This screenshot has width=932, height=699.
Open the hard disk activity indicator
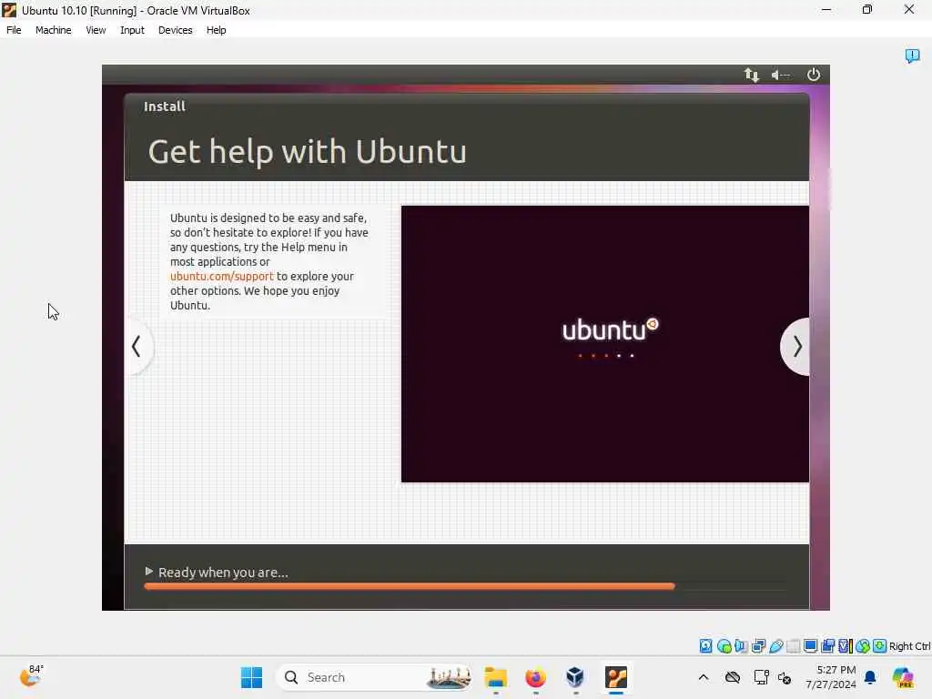pos(705,646)
